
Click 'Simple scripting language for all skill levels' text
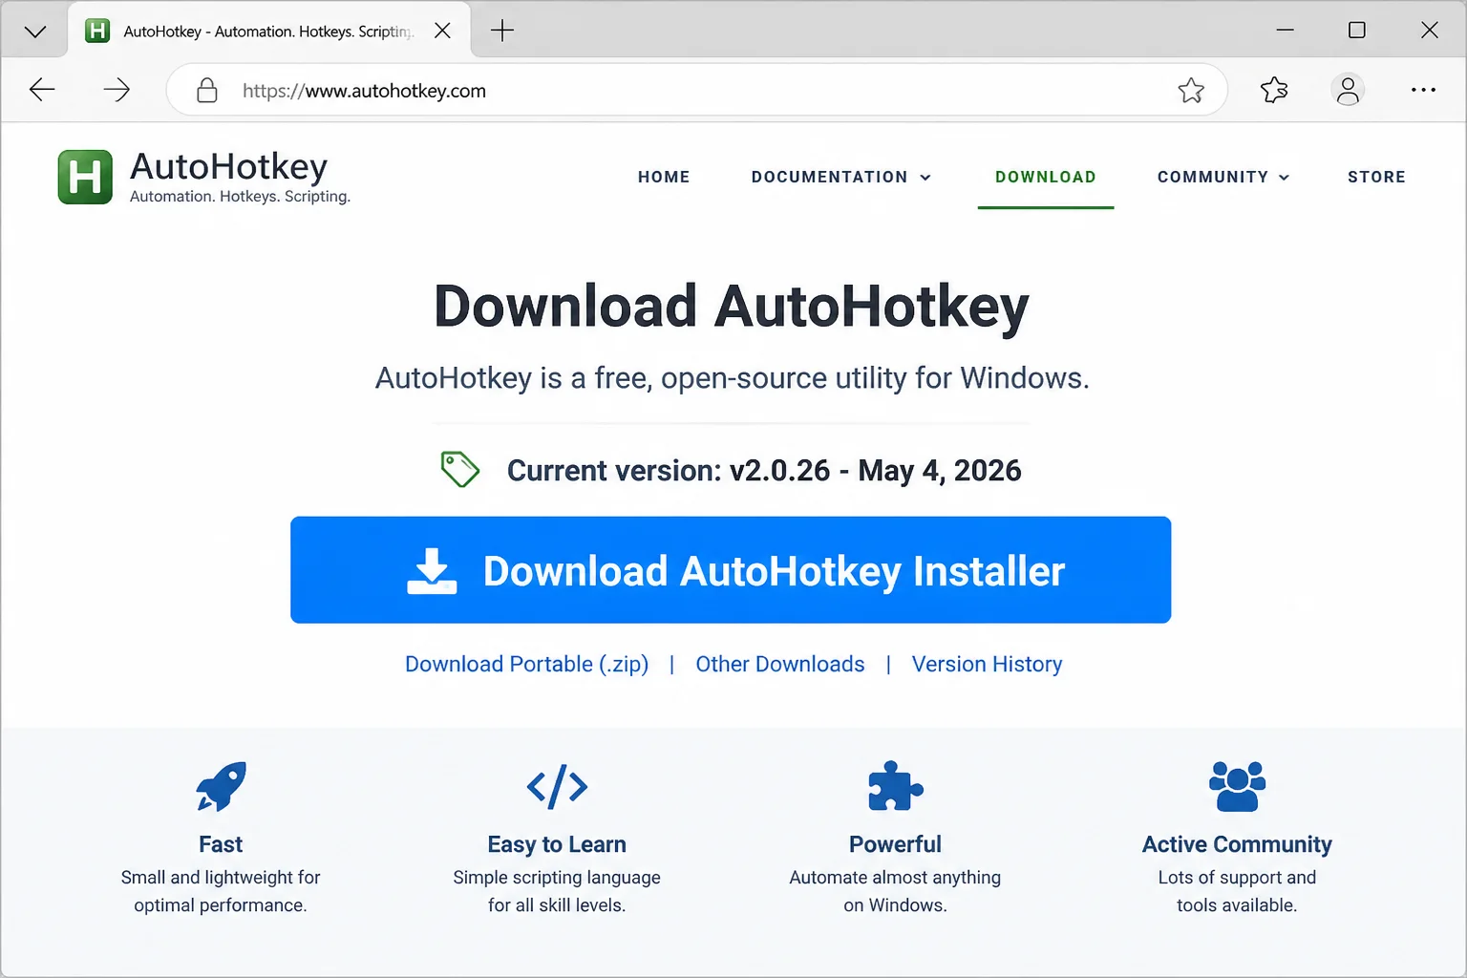click(x=557, y=891)
